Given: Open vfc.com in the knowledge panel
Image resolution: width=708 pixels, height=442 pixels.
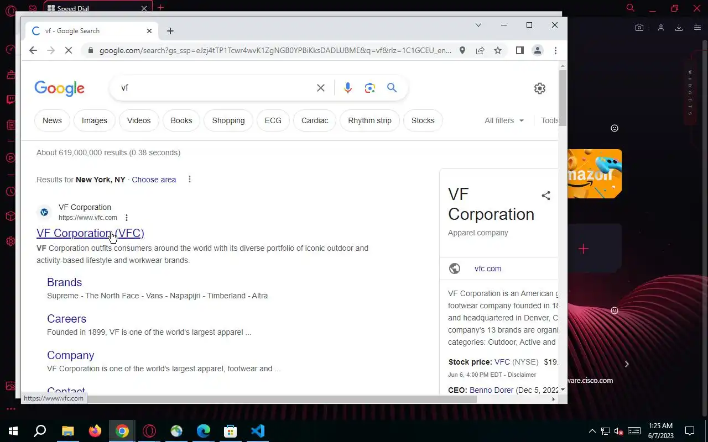Looking at the screenshot, I should 488,269.
